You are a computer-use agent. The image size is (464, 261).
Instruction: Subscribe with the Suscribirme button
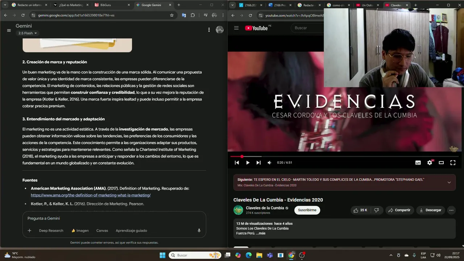(x=307, y=210)
